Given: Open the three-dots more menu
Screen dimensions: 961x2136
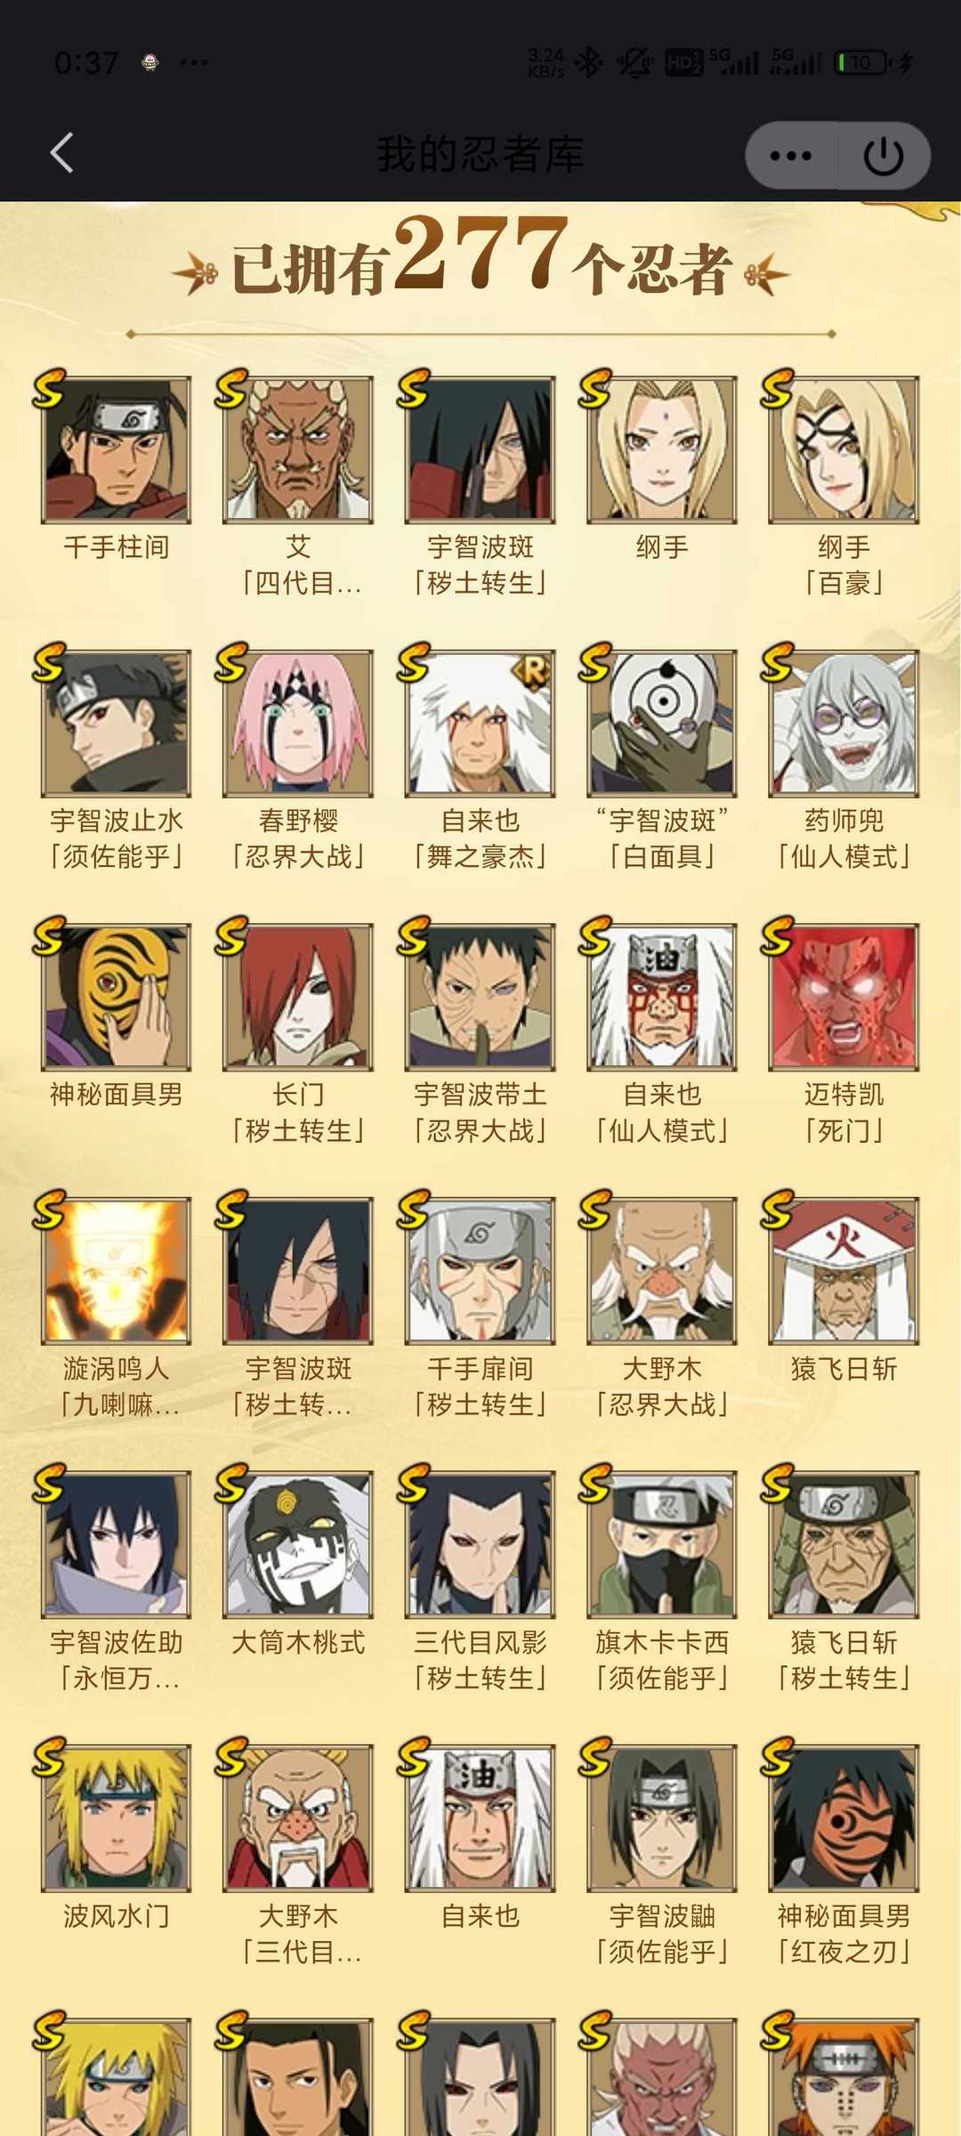Looking at the screenshot, I should click(x=790, y=156).
